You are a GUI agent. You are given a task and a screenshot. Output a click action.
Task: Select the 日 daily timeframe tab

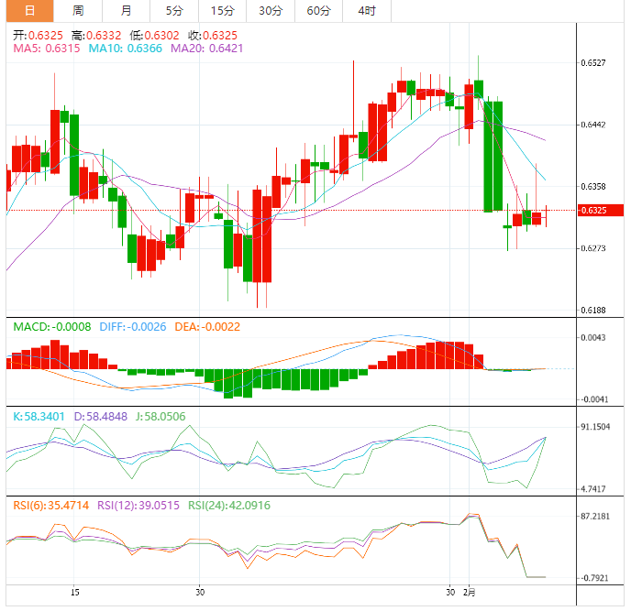coord(29,11)
